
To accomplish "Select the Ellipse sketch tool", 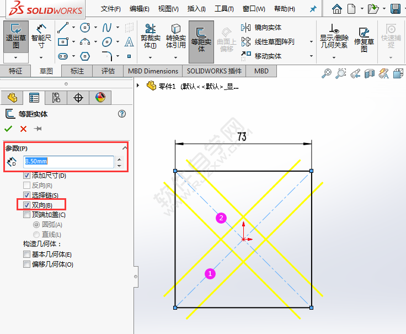I will [x=107, y=42].
